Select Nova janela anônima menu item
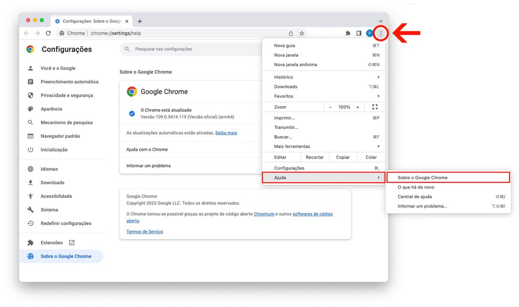Screen dimensions: 519x307 click(x=324, y=65)
